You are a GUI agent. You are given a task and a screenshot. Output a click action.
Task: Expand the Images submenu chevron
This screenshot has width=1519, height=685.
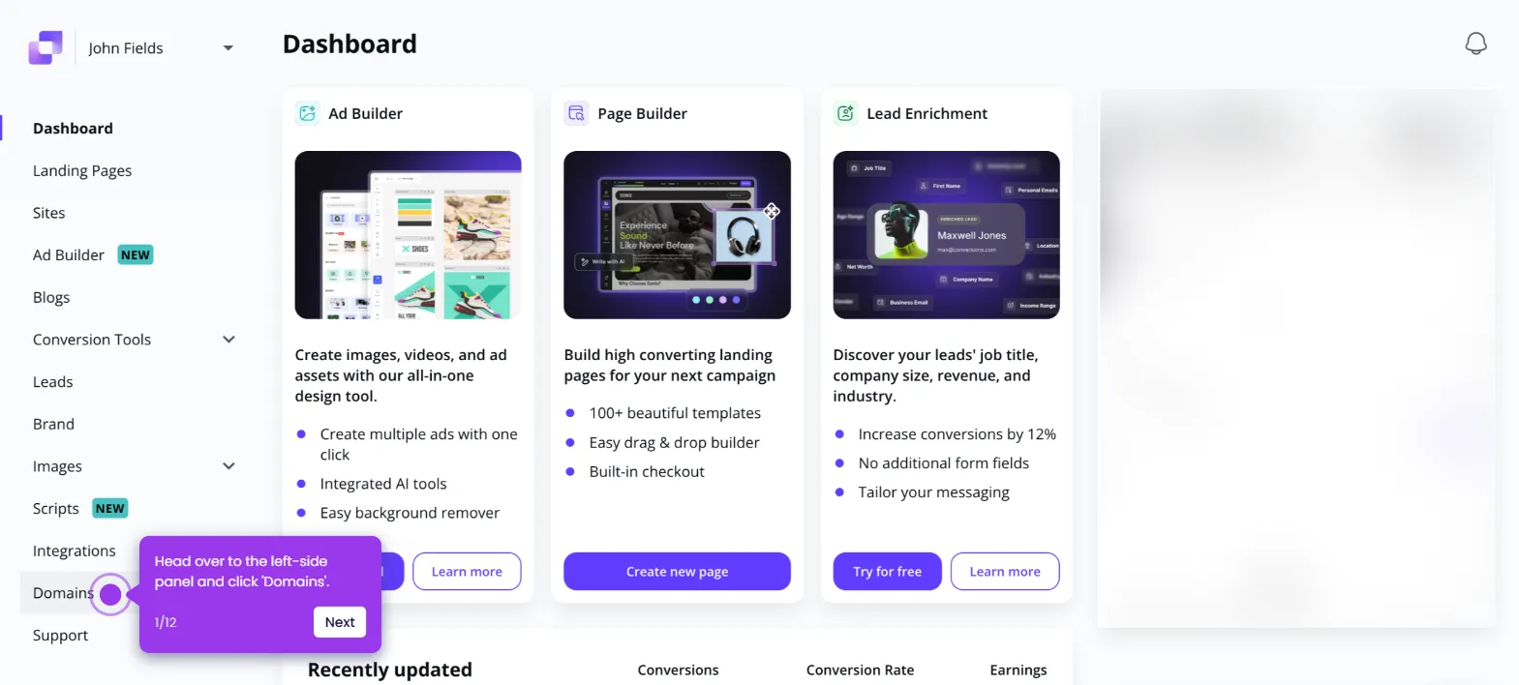[x=228, y=466]
